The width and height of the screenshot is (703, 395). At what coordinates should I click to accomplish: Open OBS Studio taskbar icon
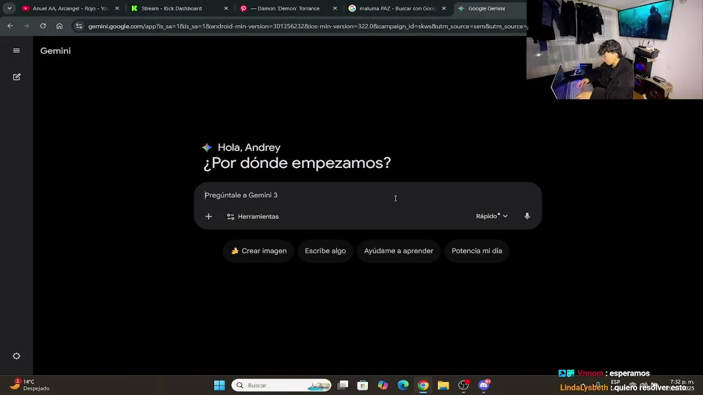(x=464, y=385)
